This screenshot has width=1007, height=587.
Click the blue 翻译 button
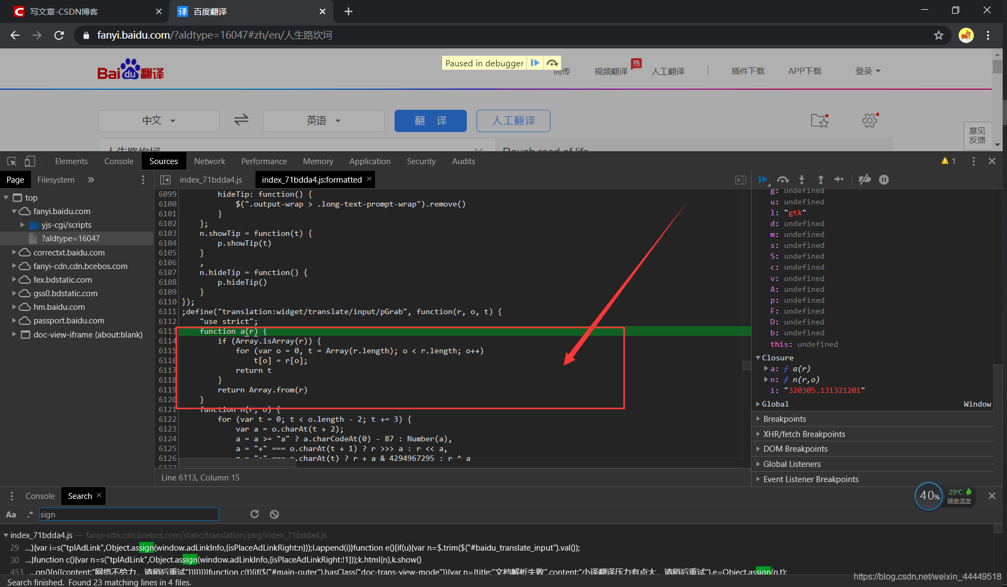click(430, 121)
